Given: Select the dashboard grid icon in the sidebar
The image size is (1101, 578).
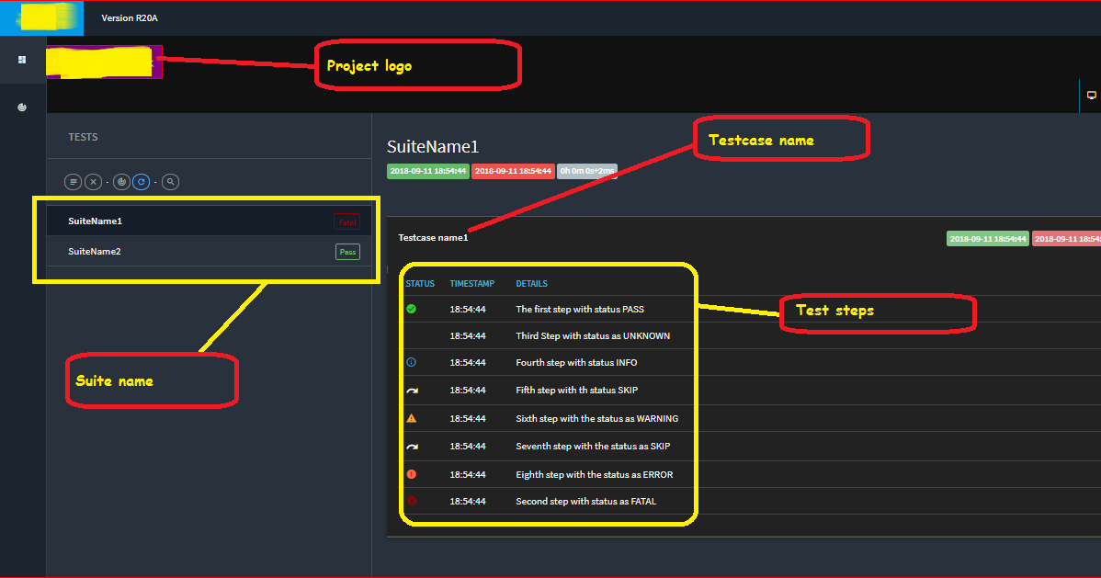Looking at the screenshot, I should tap(21, 59).
